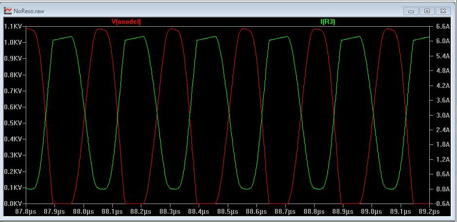Click the 0.7KV left axis label

[x=13, y=91]
